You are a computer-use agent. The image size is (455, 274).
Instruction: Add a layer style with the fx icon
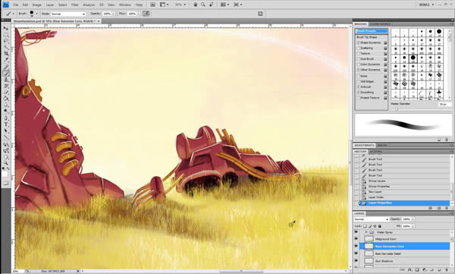[x=410, y=270]
